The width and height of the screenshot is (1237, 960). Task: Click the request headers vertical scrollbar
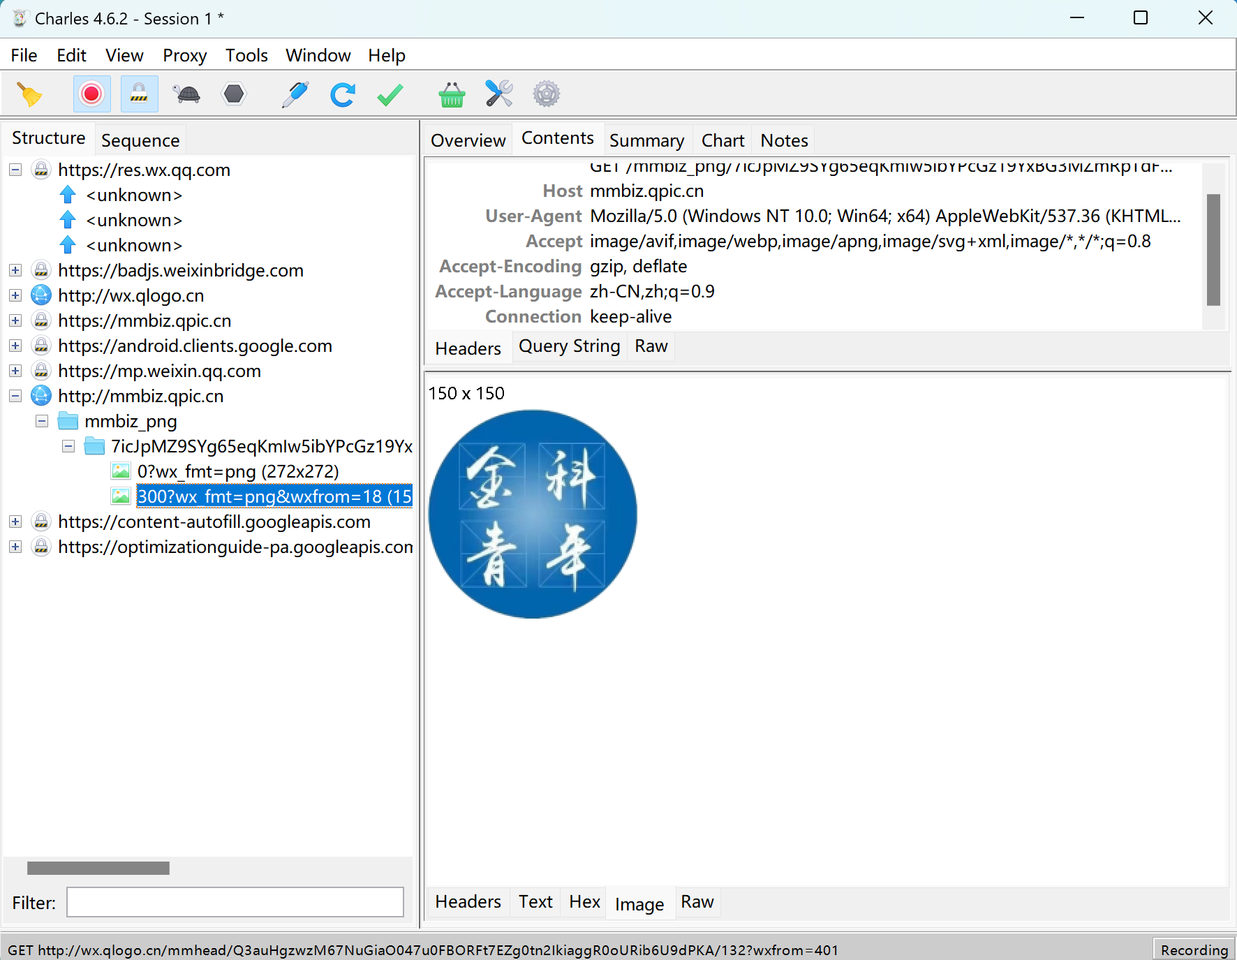tap(1213, 249)
